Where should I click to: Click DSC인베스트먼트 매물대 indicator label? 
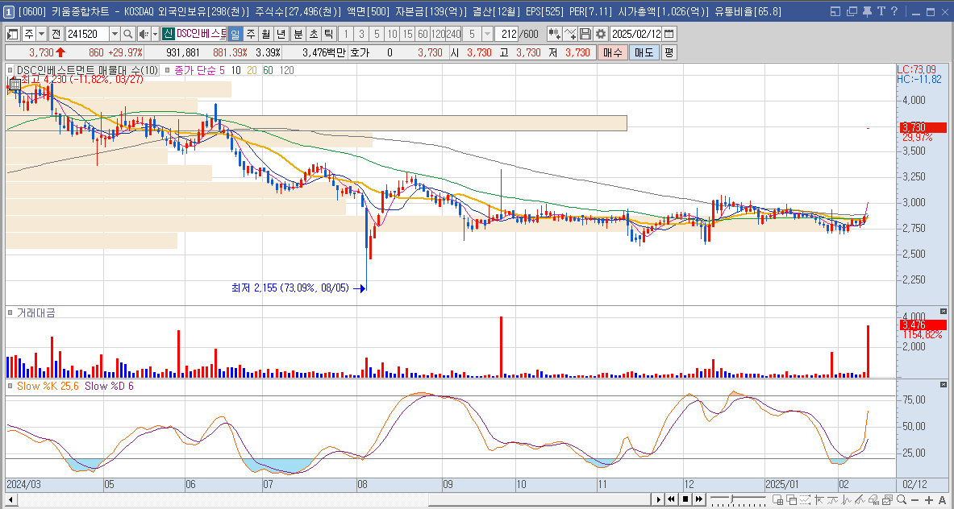[86, 70]
